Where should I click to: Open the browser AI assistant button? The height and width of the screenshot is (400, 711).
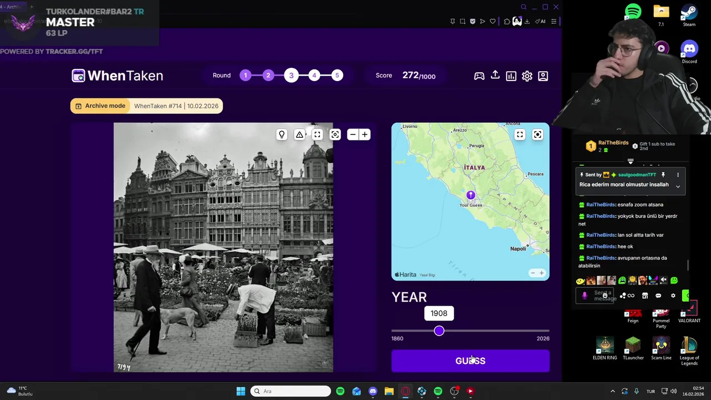tap(540, 22)
